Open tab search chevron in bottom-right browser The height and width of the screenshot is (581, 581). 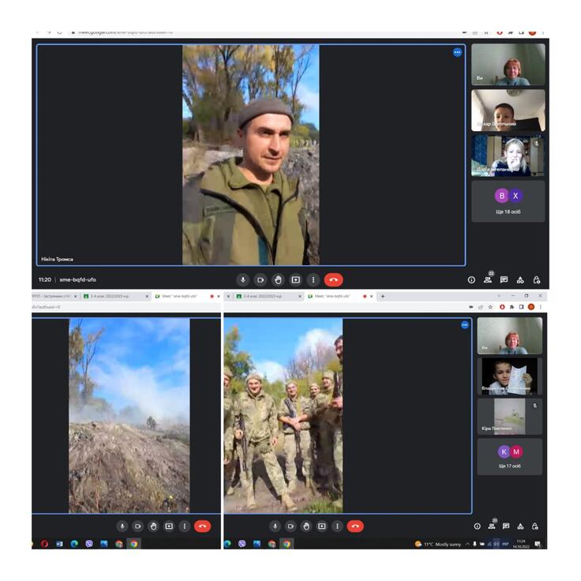pyautogui.click(x=499, y=296)
